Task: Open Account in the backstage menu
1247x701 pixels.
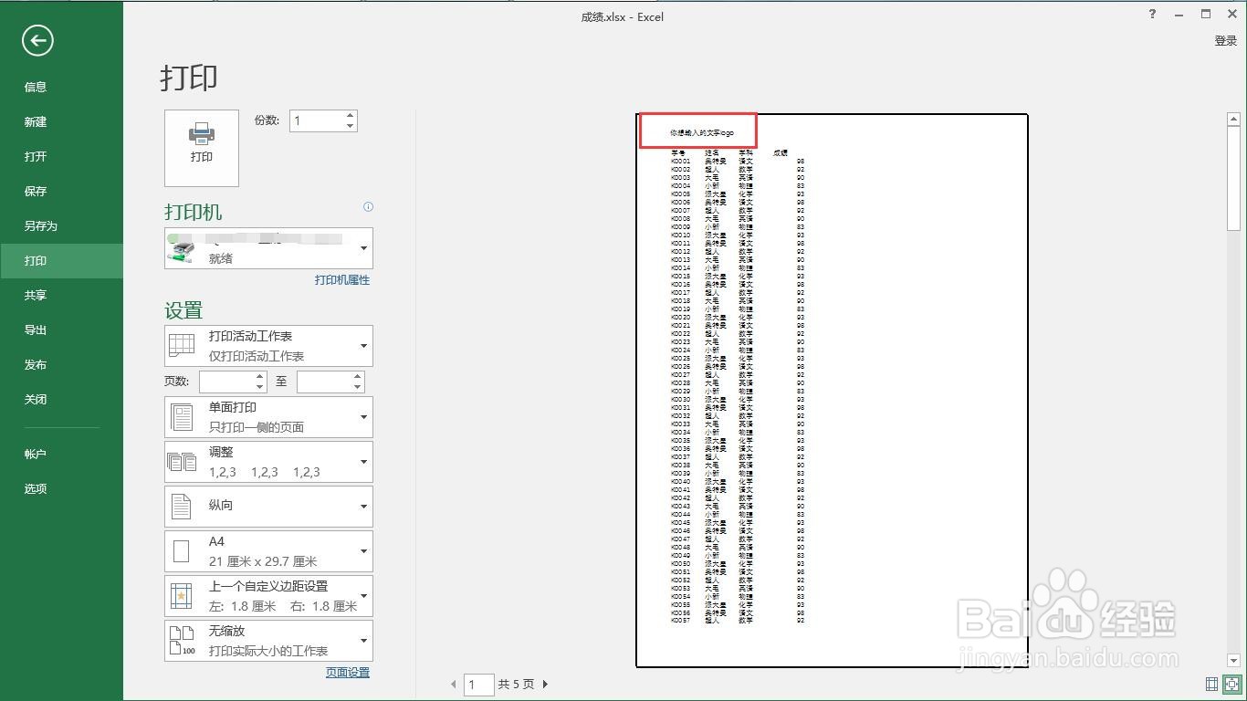Action: click(x=61, y=454)
